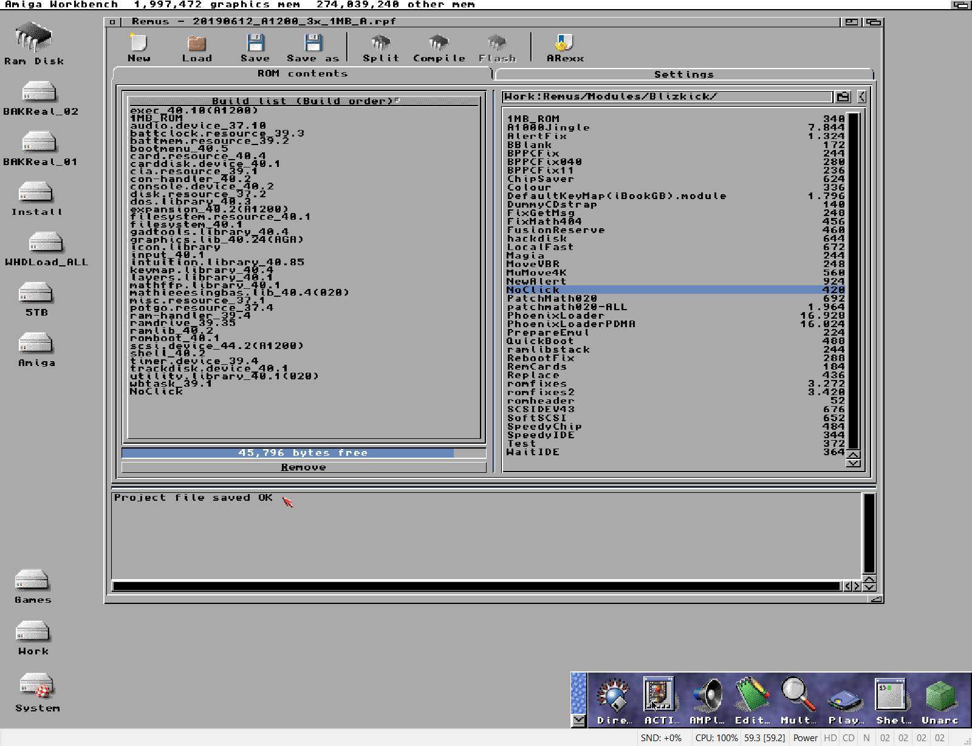Select the DefaultKeyMap(iBookGB).module entry
The height and width of the screenshot is (746, 972).
tap(676, 195)
